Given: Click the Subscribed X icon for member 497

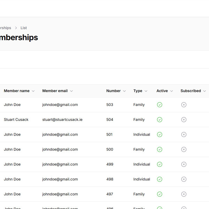Looking at the screenshot, I should (x=184, y=194).
